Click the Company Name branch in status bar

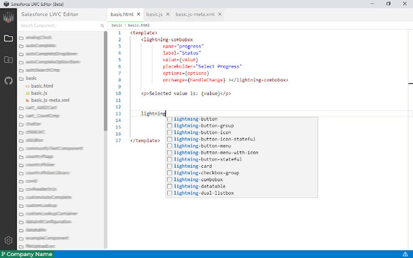coord(27,254)
